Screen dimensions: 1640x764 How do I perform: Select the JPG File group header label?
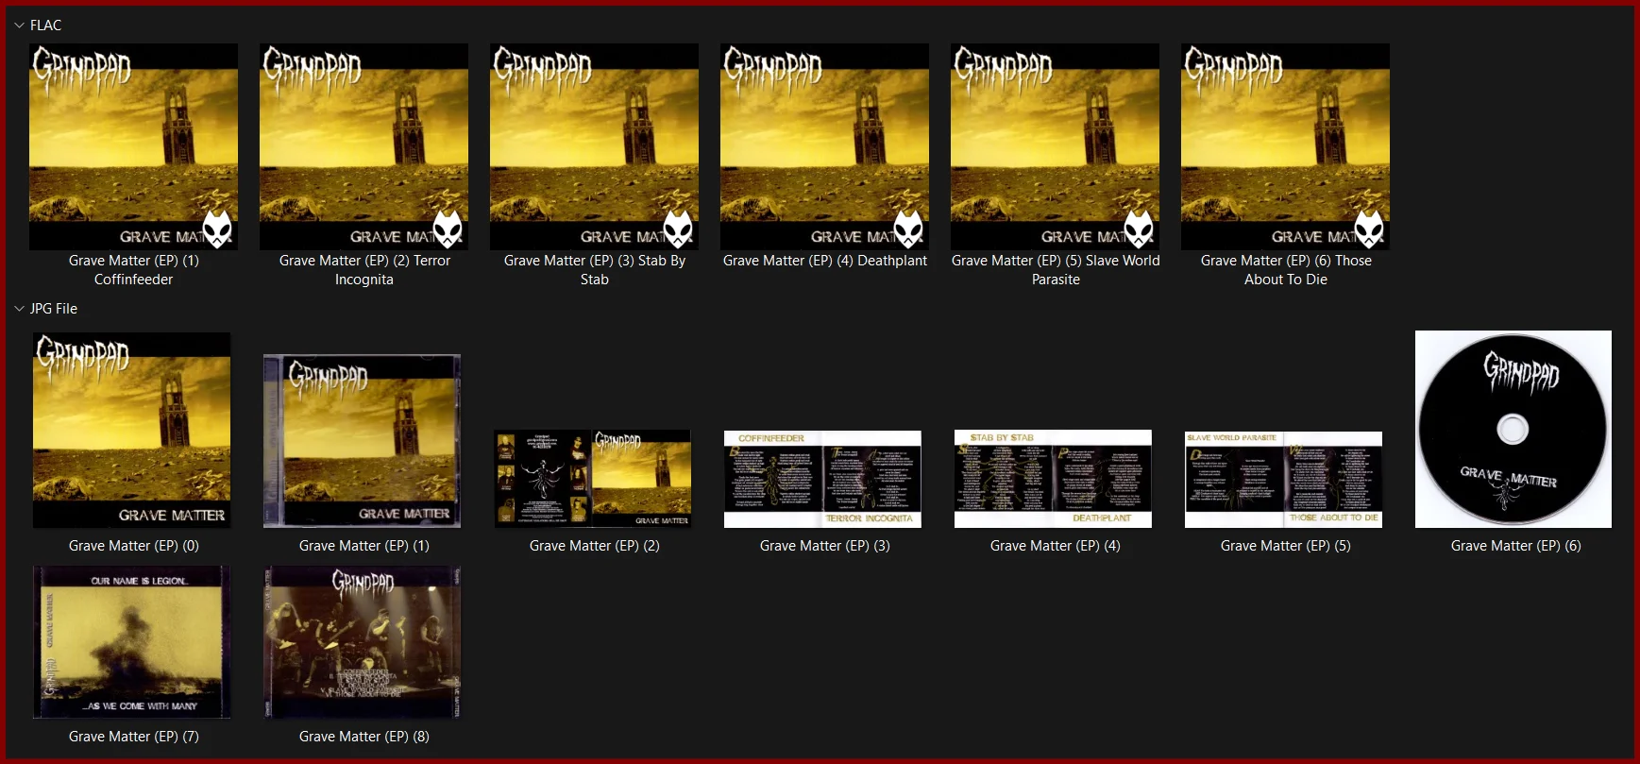point(54,309)
